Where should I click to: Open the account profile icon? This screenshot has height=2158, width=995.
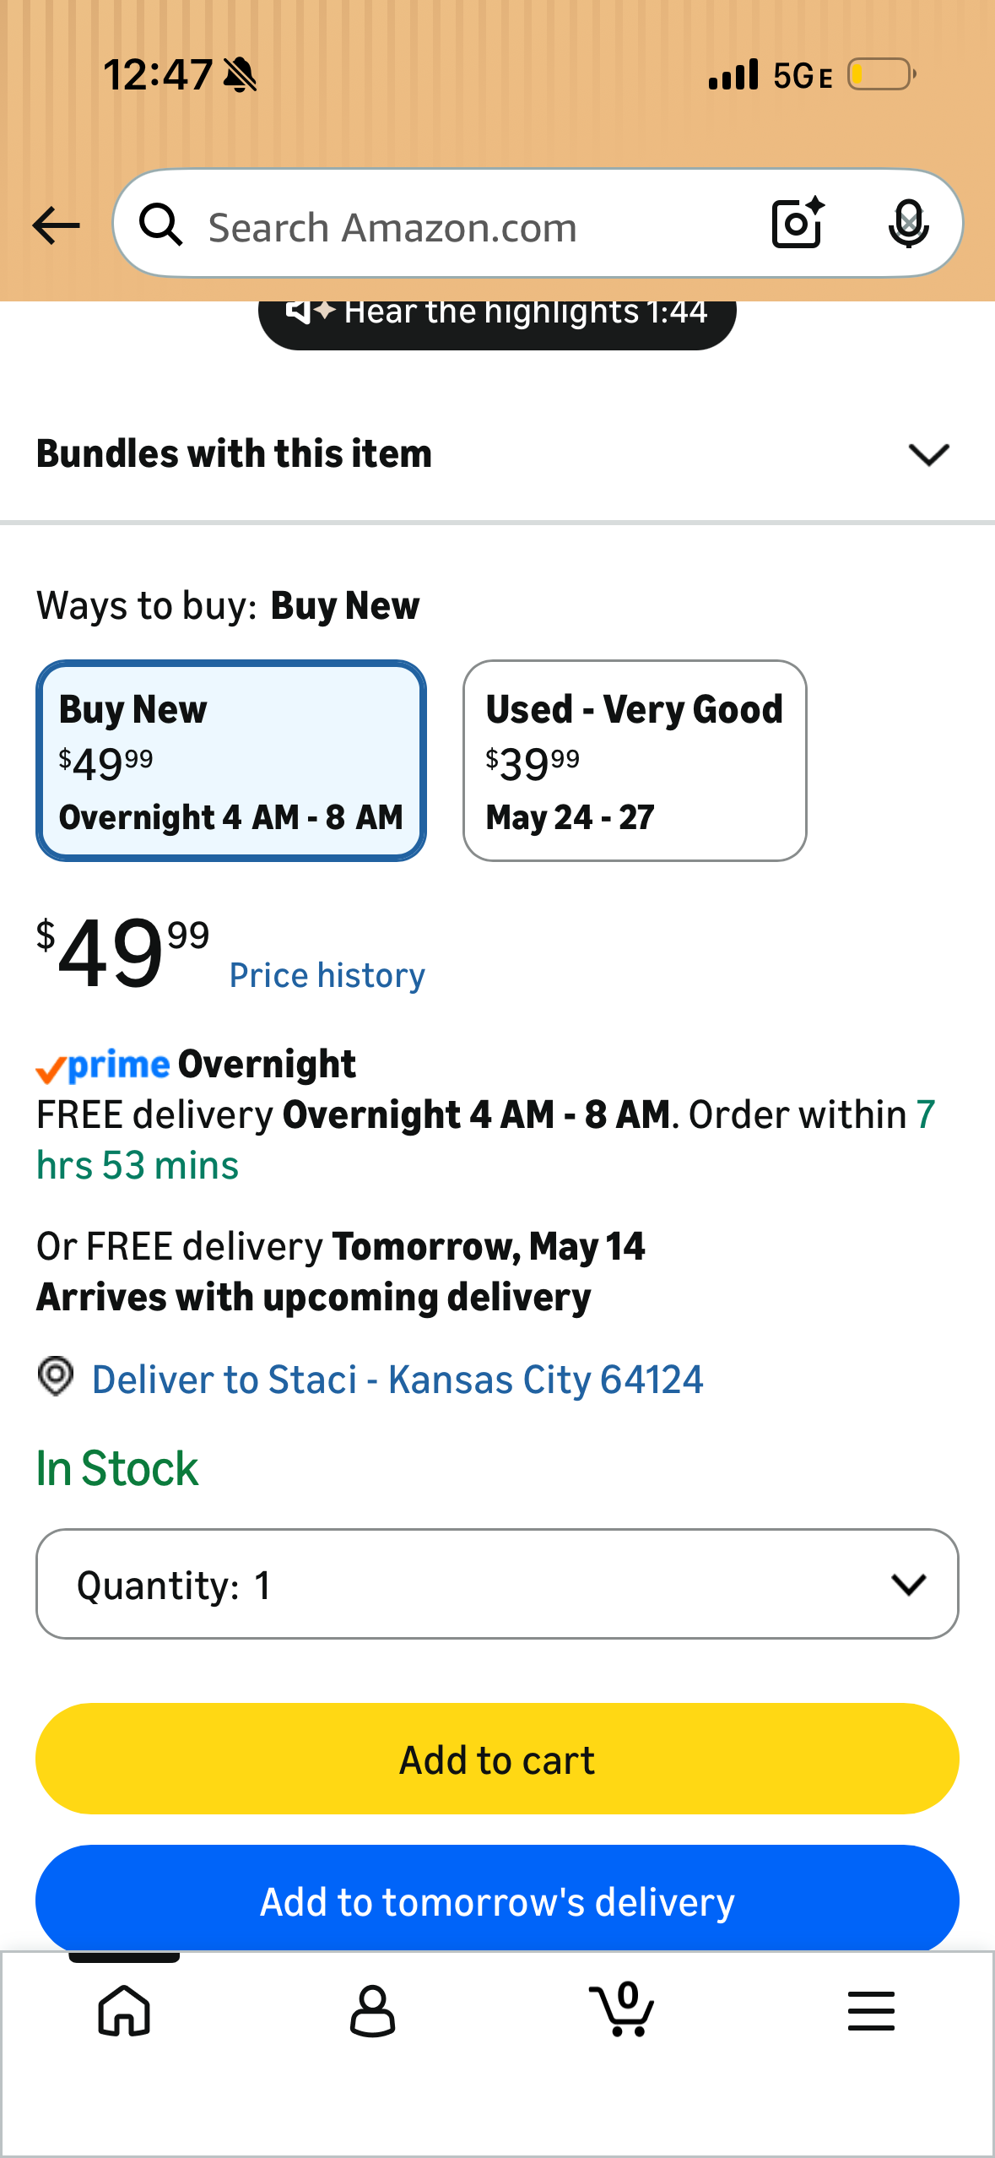click(x=372, y=2011)
